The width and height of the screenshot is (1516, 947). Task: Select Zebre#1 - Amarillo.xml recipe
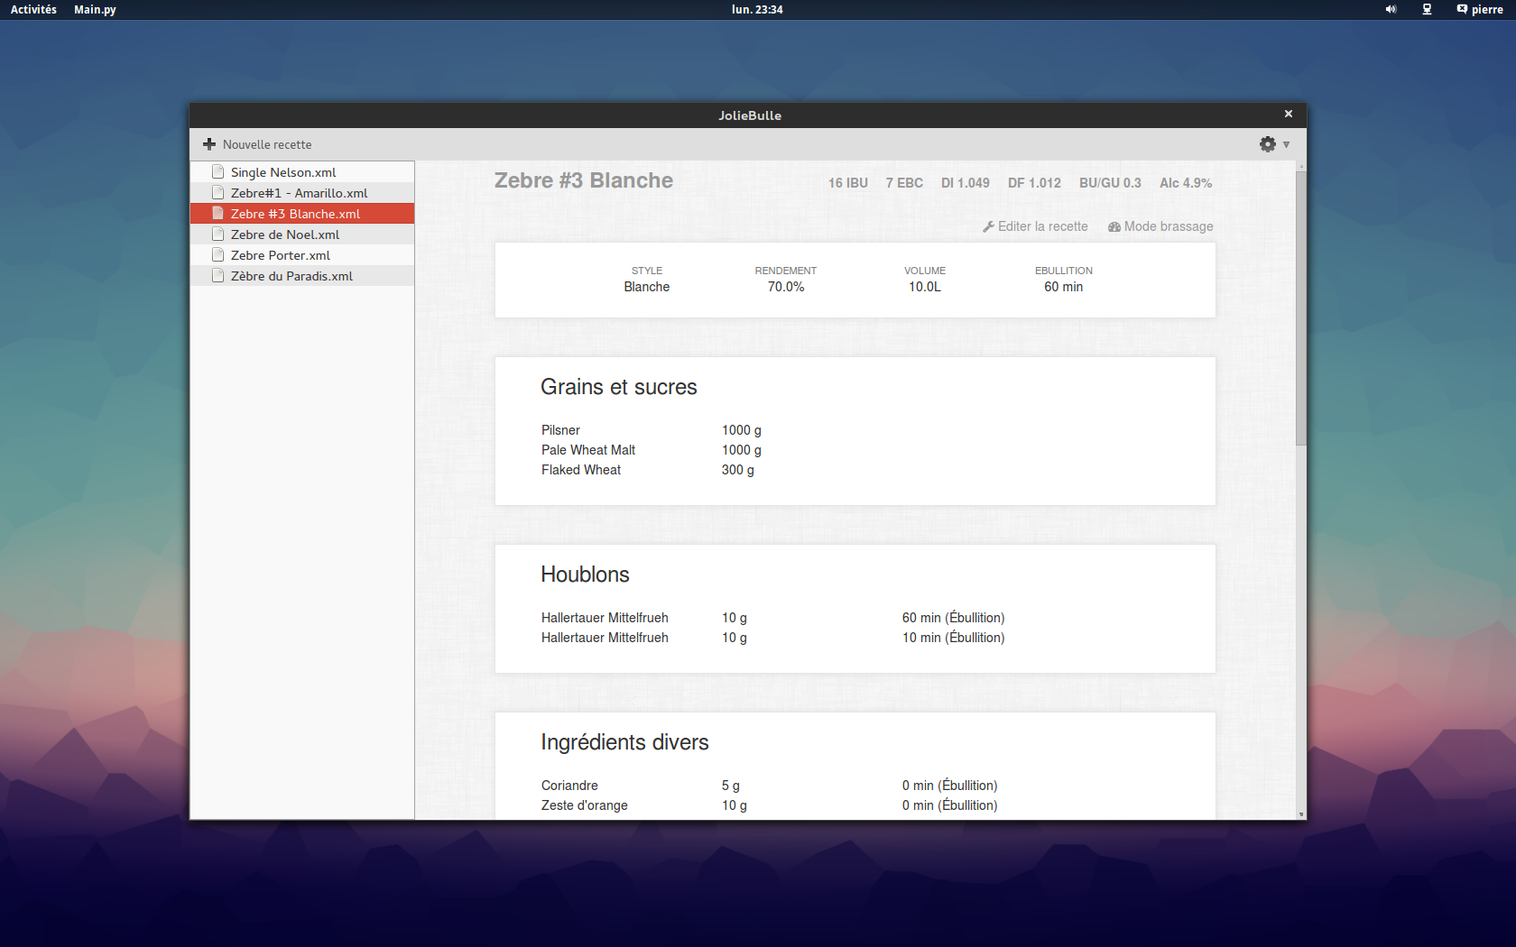coord(299,193)
